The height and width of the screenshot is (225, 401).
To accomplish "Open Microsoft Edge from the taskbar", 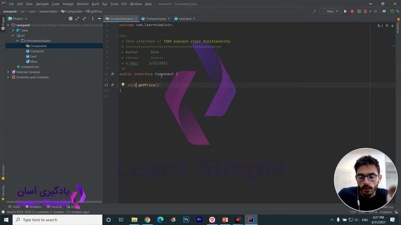I will click(160, 219).
